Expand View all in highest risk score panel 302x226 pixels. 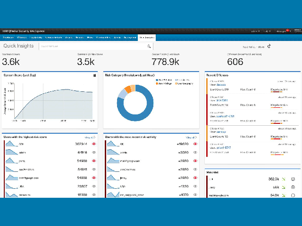tap(90, 137)
